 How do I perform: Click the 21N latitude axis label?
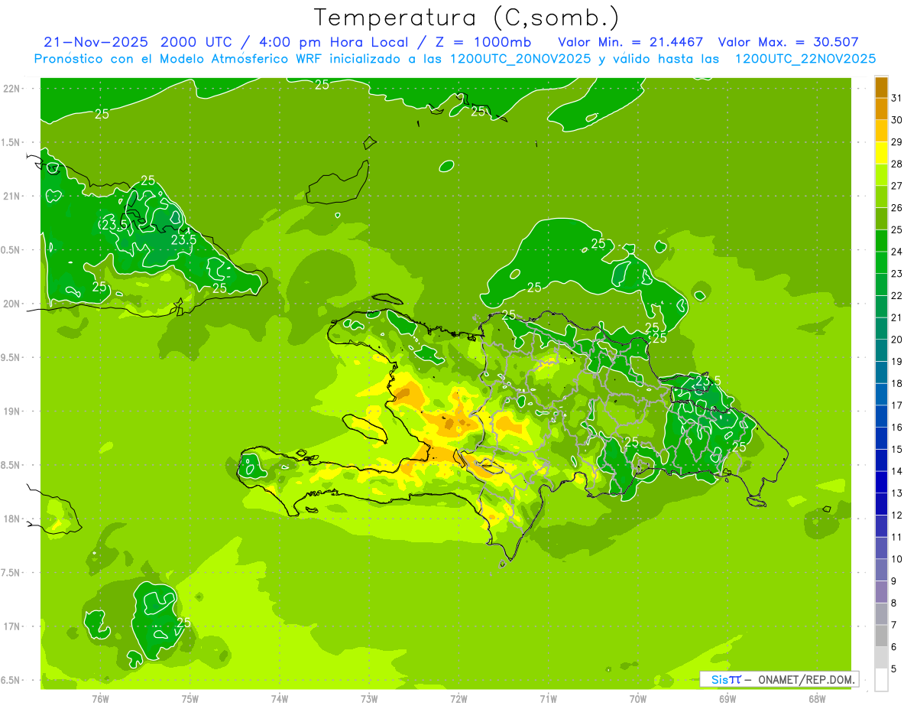(x=11, y=196)
